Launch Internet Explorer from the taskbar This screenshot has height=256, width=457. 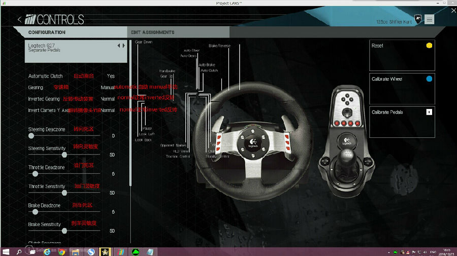coord(47,251)
